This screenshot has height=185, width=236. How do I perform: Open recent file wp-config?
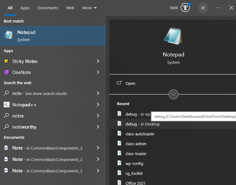(173, 163)
